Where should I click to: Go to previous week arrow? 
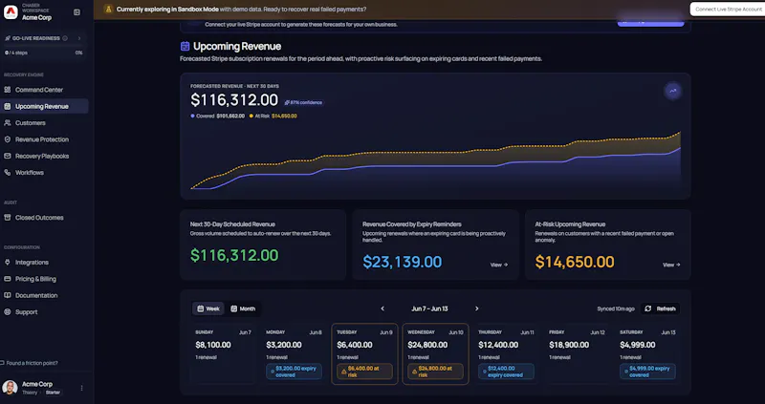point(382,308)
